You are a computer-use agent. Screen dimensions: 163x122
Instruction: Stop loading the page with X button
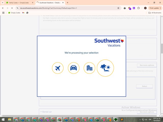(x=12, y=8)
